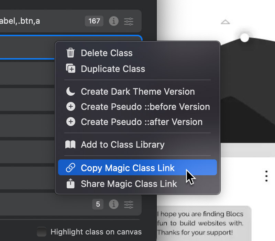The width and height of the screenshot is (275, 241).
Task: Enable Highlight class on canvas checkbox
Action: pyautogui.click(x=42, y=232)
